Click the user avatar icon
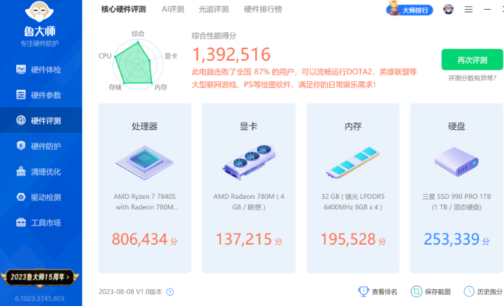Screen dimensions: 504x306 pos(448,9)
